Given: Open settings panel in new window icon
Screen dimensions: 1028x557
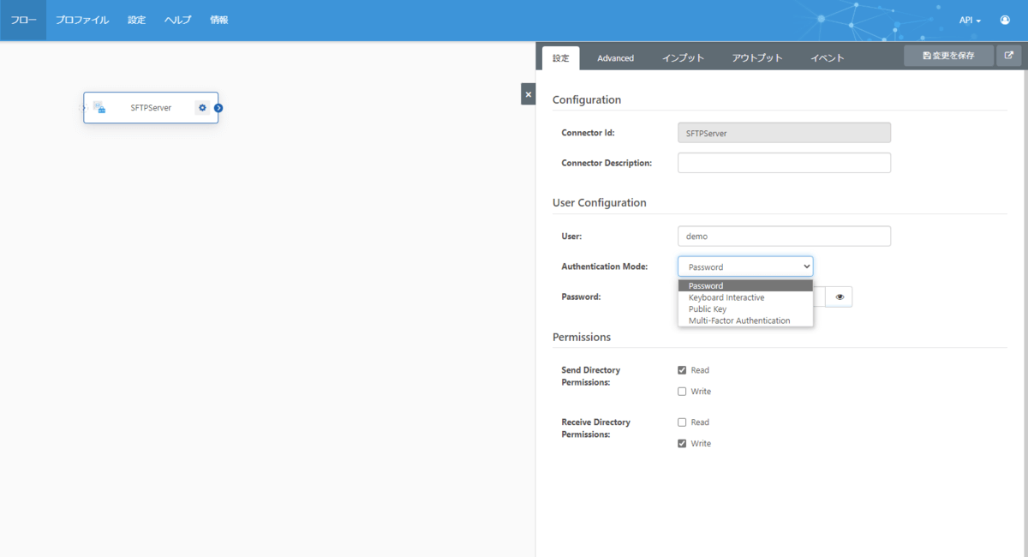Looking at the screenshot, I should pyautogui.click(x=1008, y=56).
